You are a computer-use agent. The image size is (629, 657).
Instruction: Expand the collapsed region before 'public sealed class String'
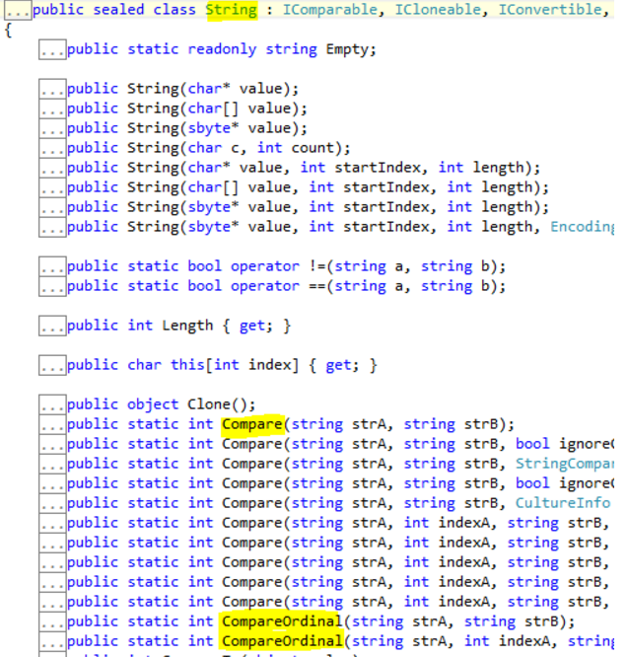pos(18,11)
